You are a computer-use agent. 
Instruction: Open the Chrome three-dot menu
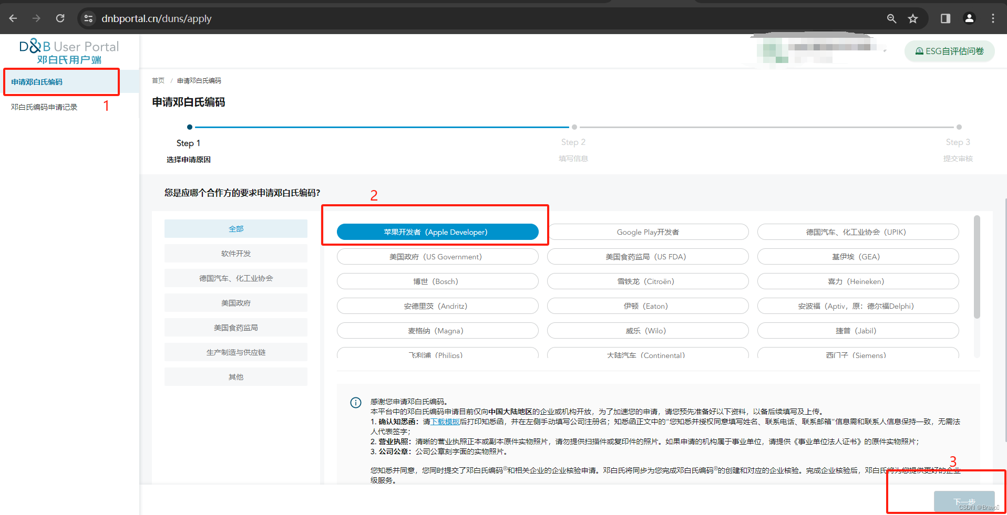(993, 18)
